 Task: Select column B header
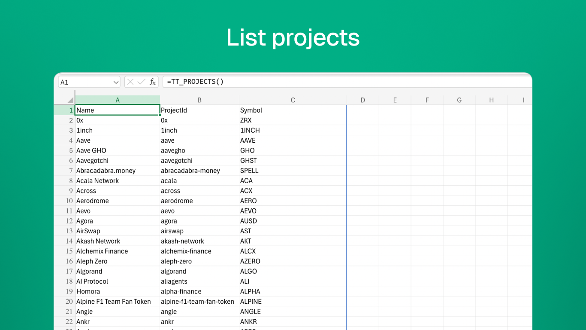click(x=199, y=100)
